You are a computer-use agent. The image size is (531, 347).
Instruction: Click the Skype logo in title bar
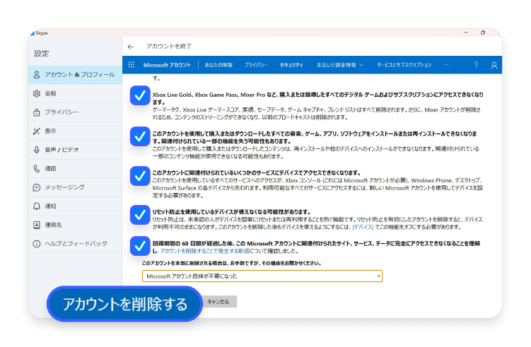coord(33,33)
